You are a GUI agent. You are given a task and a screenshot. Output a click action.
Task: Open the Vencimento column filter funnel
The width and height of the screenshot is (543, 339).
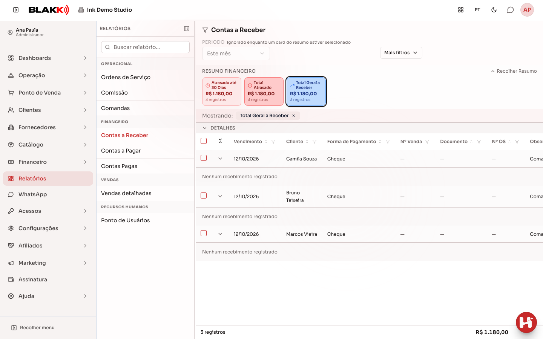[x=273, y=142]
